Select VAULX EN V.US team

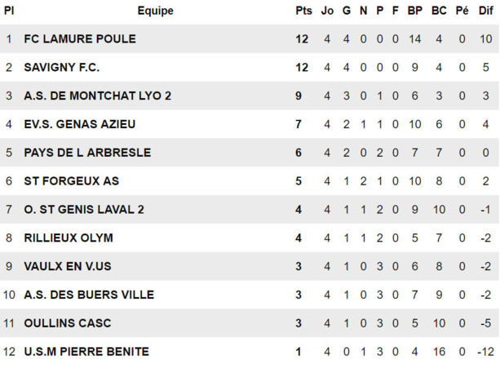coord(67,266)
